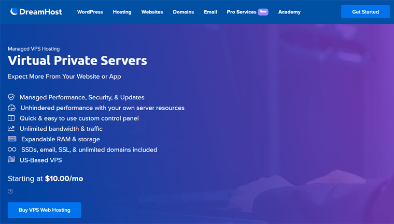Click 'Unhindered performance with your own server resources'
This screenshot has height=224, width=394.
click(103, 108)
